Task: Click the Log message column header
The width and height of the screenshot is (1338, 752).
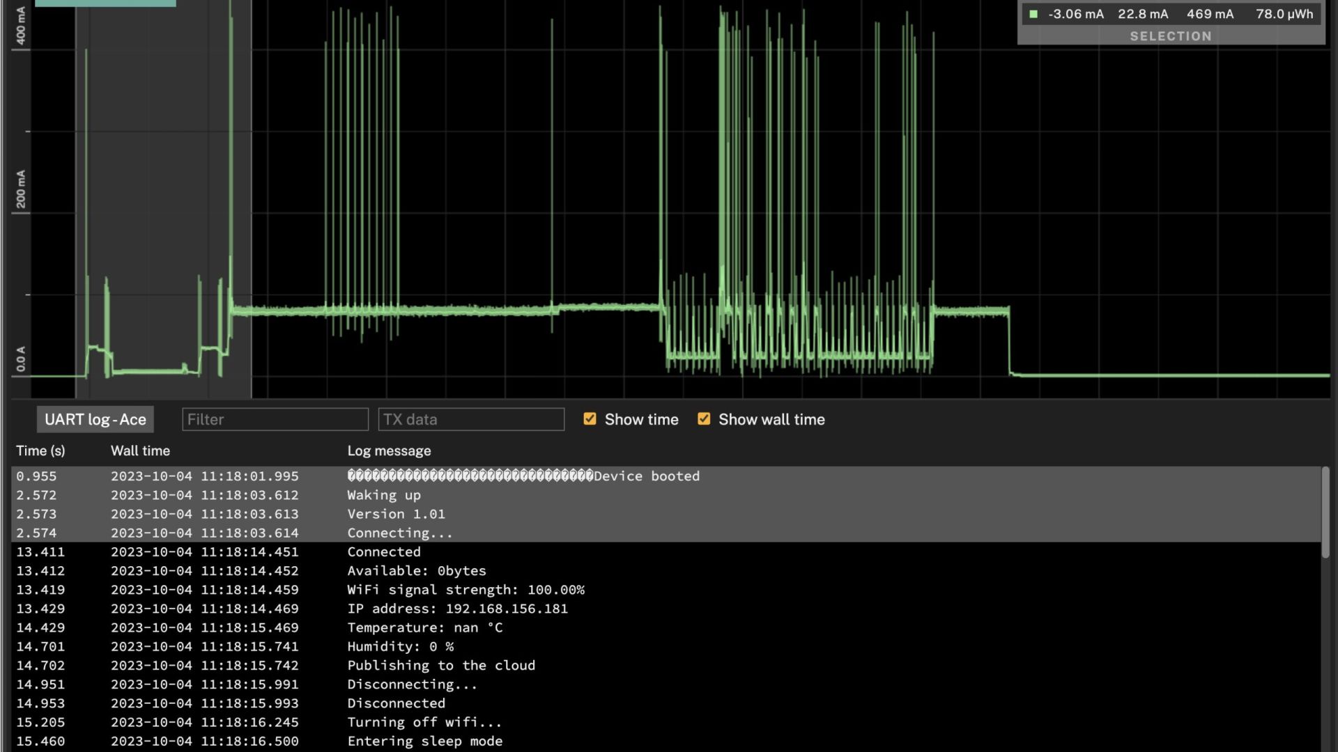Action: (389, 451)
